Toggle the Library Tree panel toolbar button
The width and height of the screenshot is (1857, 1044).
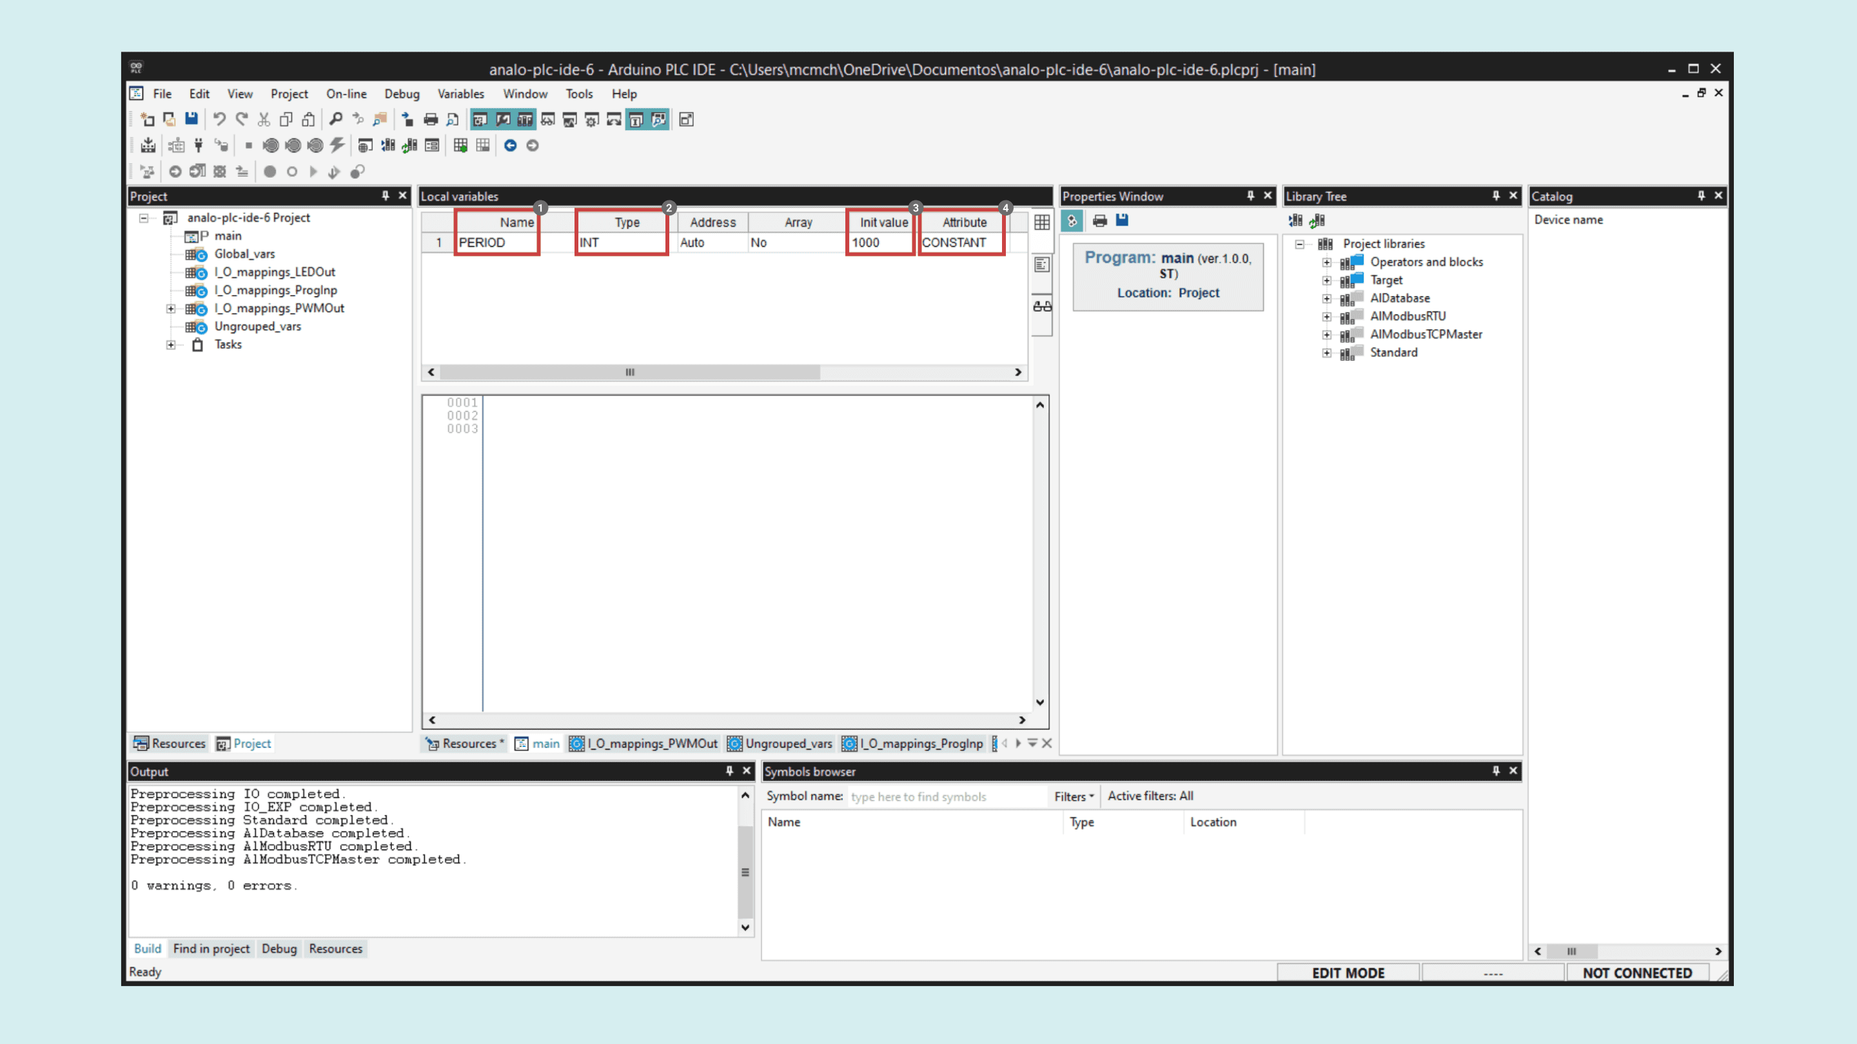[525, 120]
